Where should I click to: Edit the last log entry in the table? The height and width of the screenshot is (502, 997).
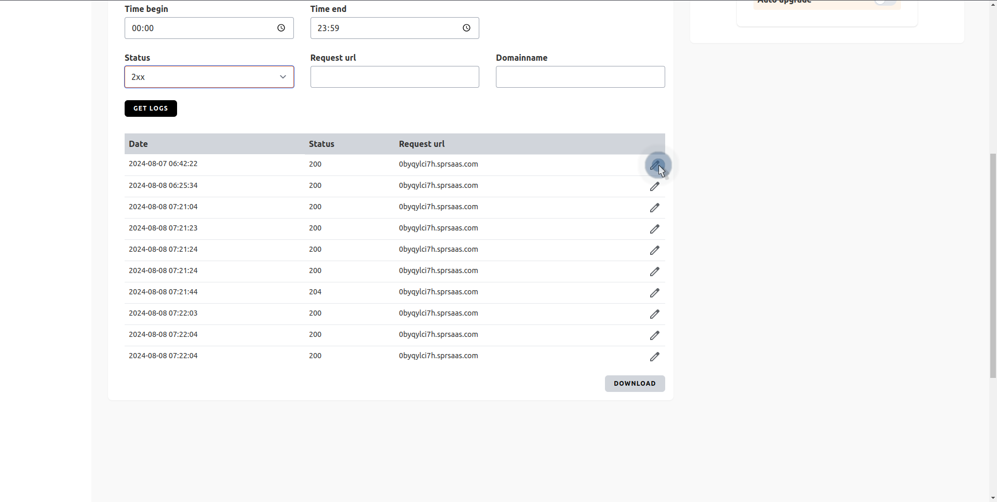point(655,357)
